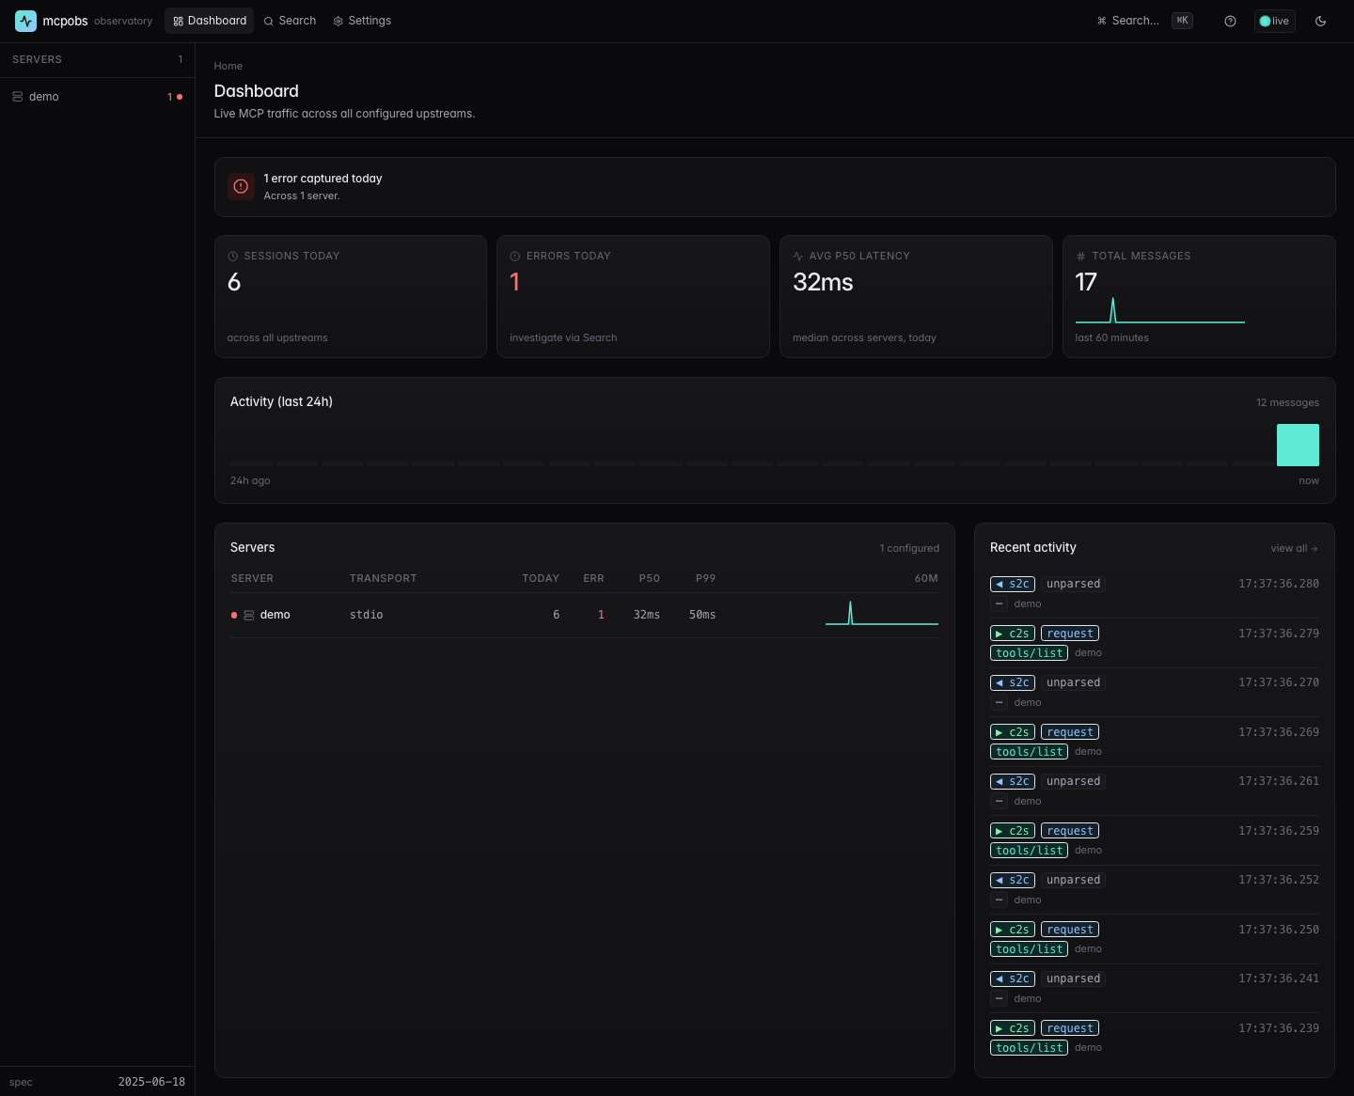Click s2c badge at 17:37:36.252
This screenshot has height=1096, width=1354.
coord(1013,880)
